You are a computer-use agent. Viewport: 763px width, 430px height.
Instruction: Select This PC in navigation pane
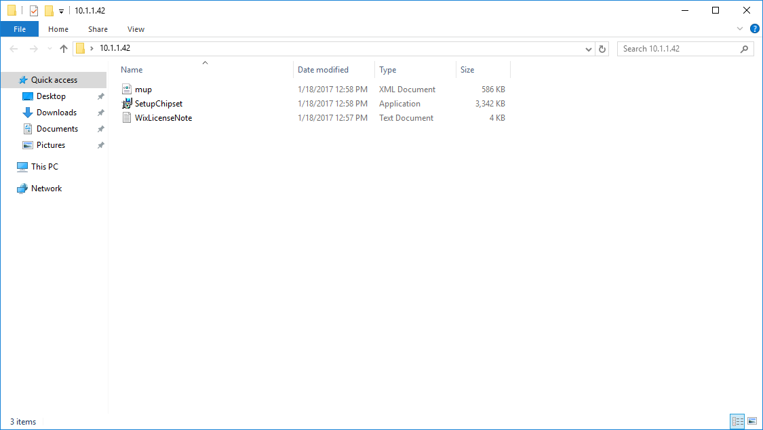coord(44,167)
